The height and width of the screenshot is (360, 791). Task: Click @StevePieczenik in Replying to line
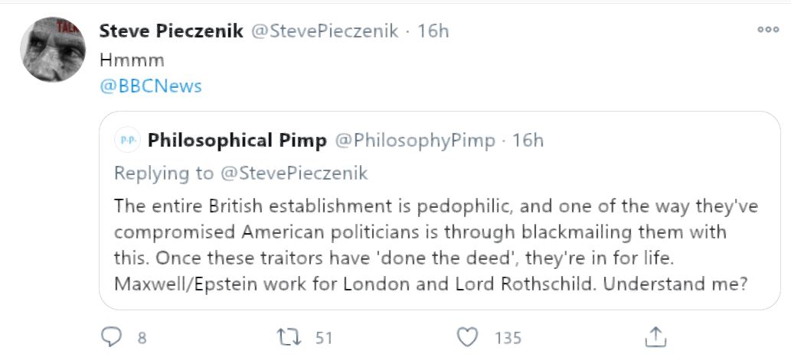[x=294, y=173]
